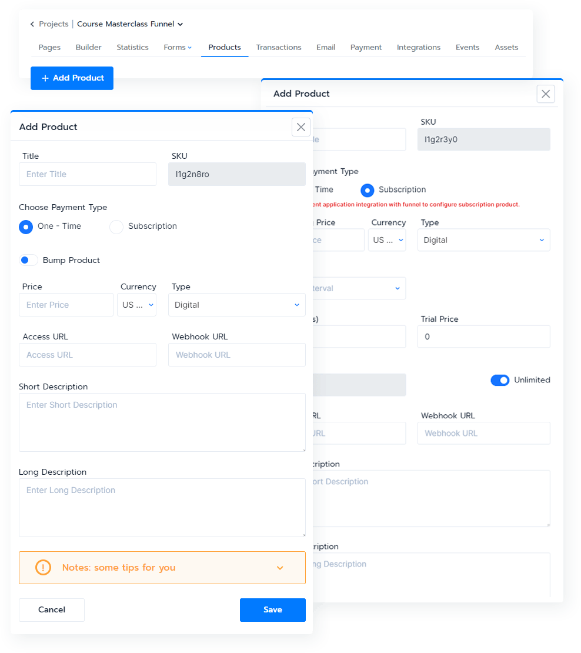The height and width of the screenshot is (653, 581).
Task: Go to the Integrations tab
Action: [418, 47]
